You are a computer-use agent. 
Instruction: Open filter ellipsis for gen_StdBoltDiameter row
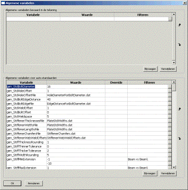(169, 86)
